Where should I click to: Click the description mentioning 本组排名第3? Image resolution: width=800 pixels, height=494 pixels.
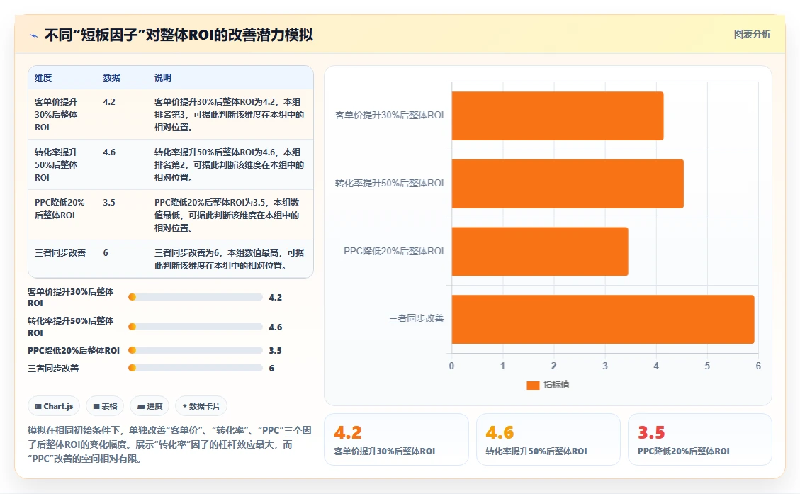(x=229, y=114)
